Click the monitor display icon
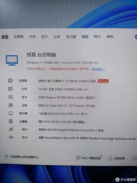The image size is (137, 183). click(11, 113)
